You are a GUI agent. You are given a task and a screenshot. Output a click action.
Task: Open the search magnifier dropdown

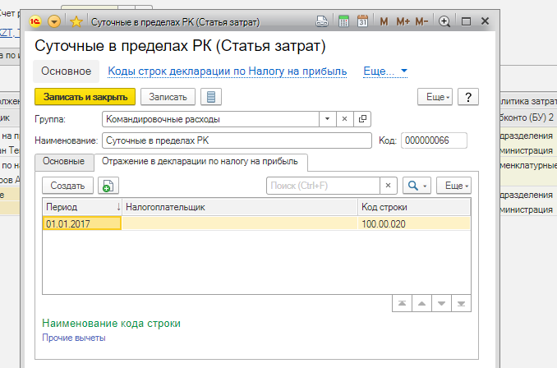click(x=417, y=186)
